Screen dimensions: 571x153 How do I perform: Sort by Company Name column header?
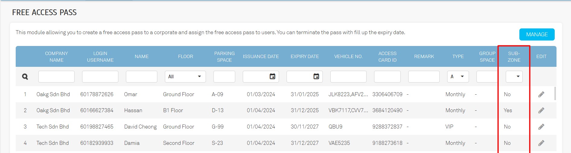click(x=56, y=57)
